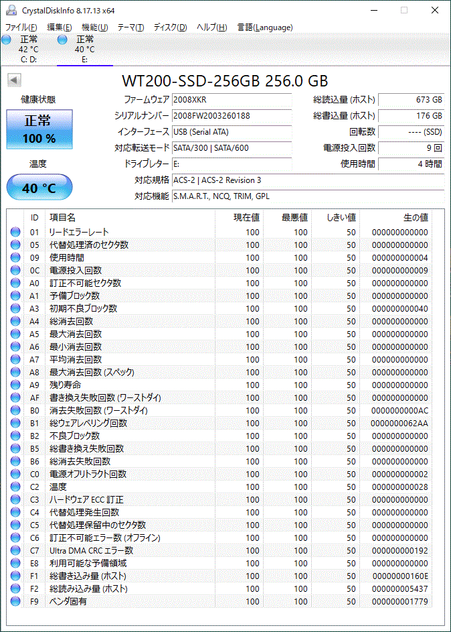Click the 生の値 column header

[396, 217]
